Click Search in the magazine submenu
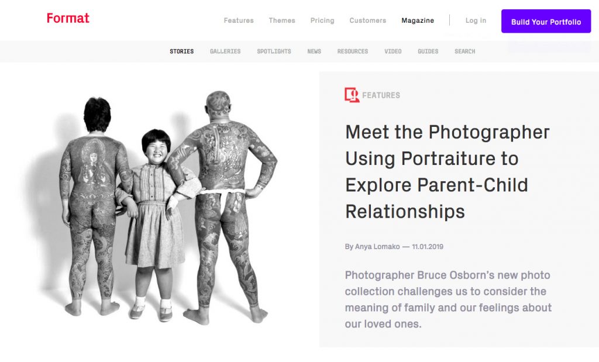 tap(464, 51)
